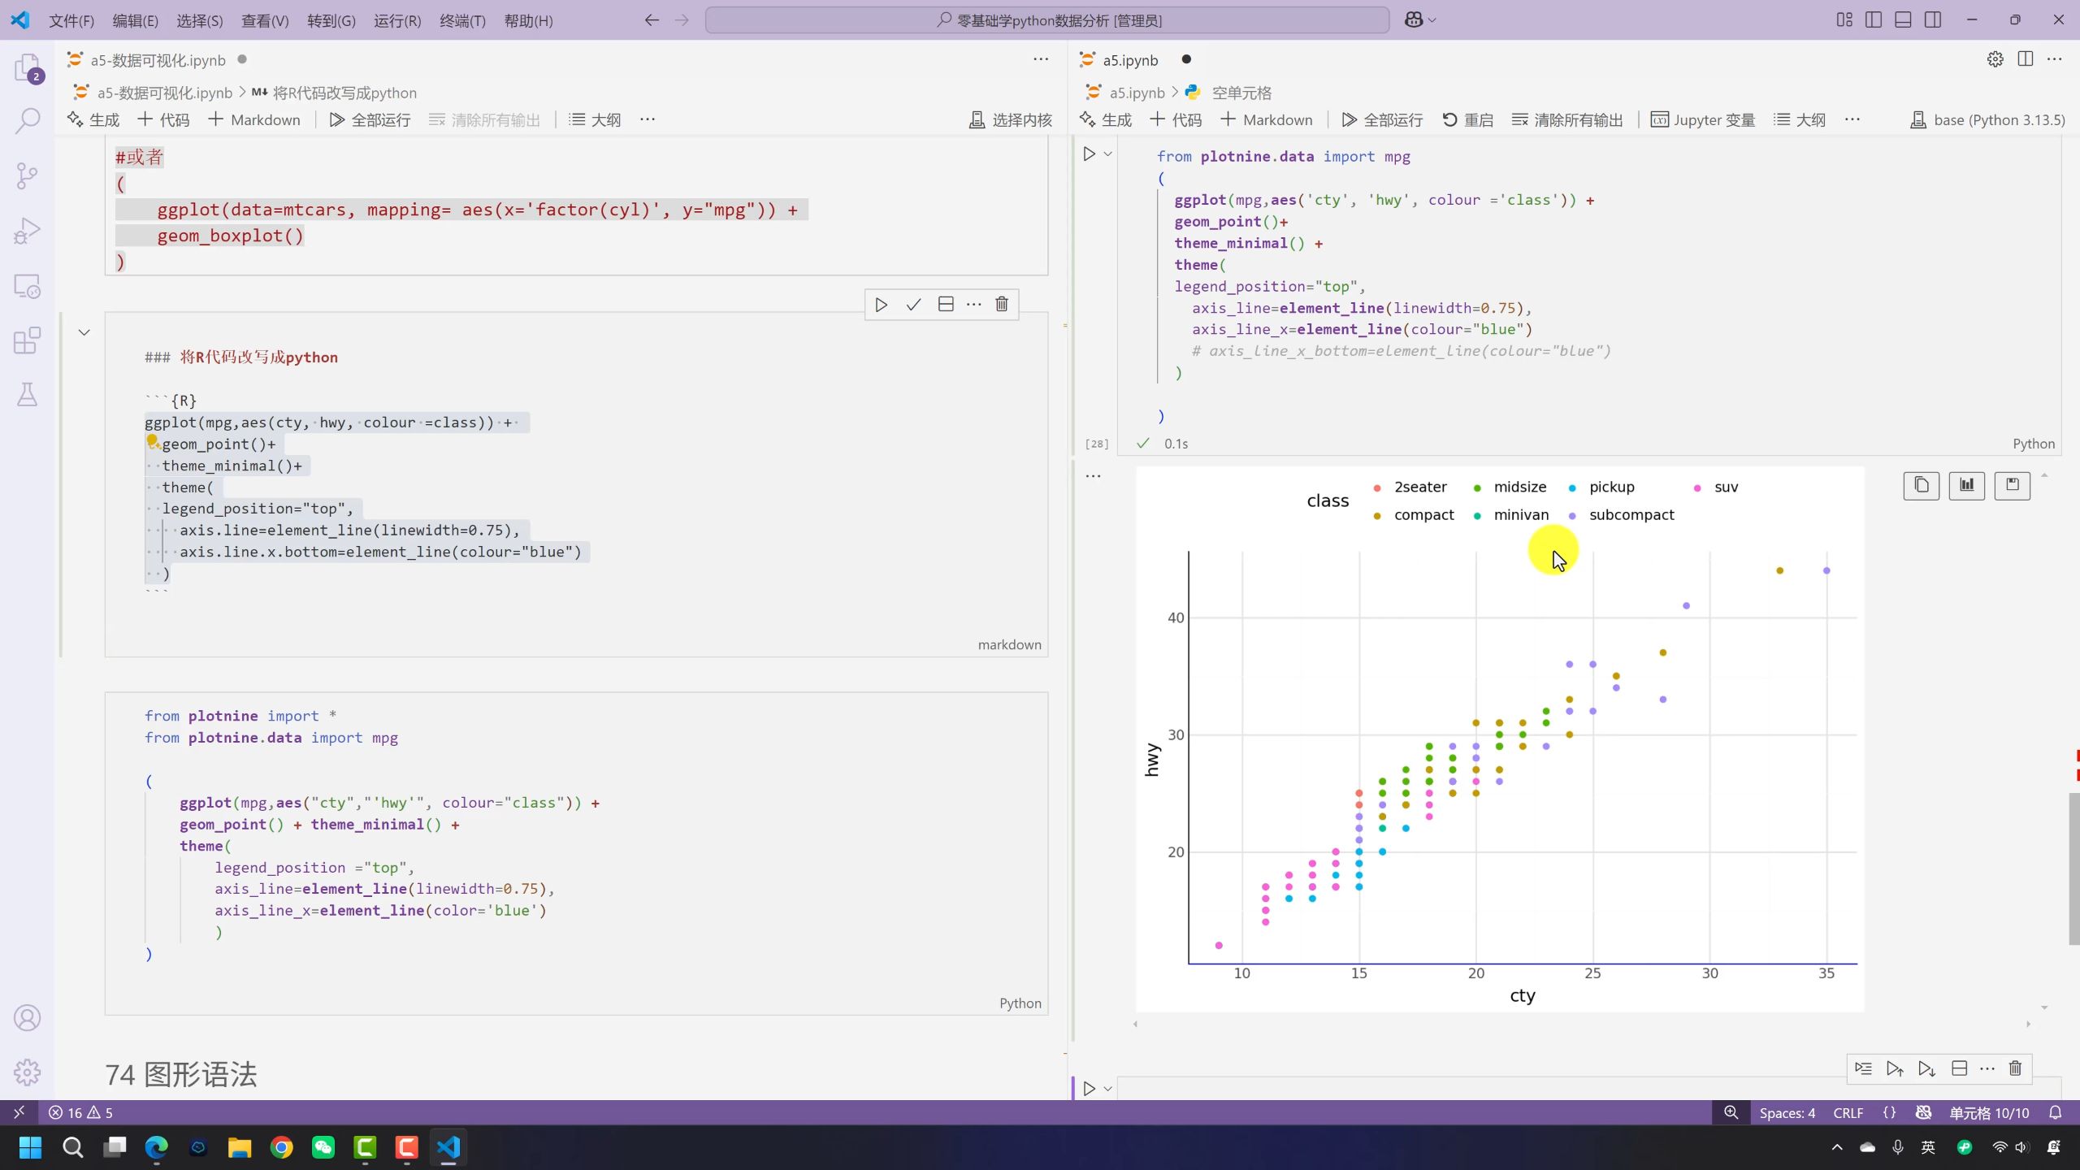Open the Extensions view

click(28, 340)
